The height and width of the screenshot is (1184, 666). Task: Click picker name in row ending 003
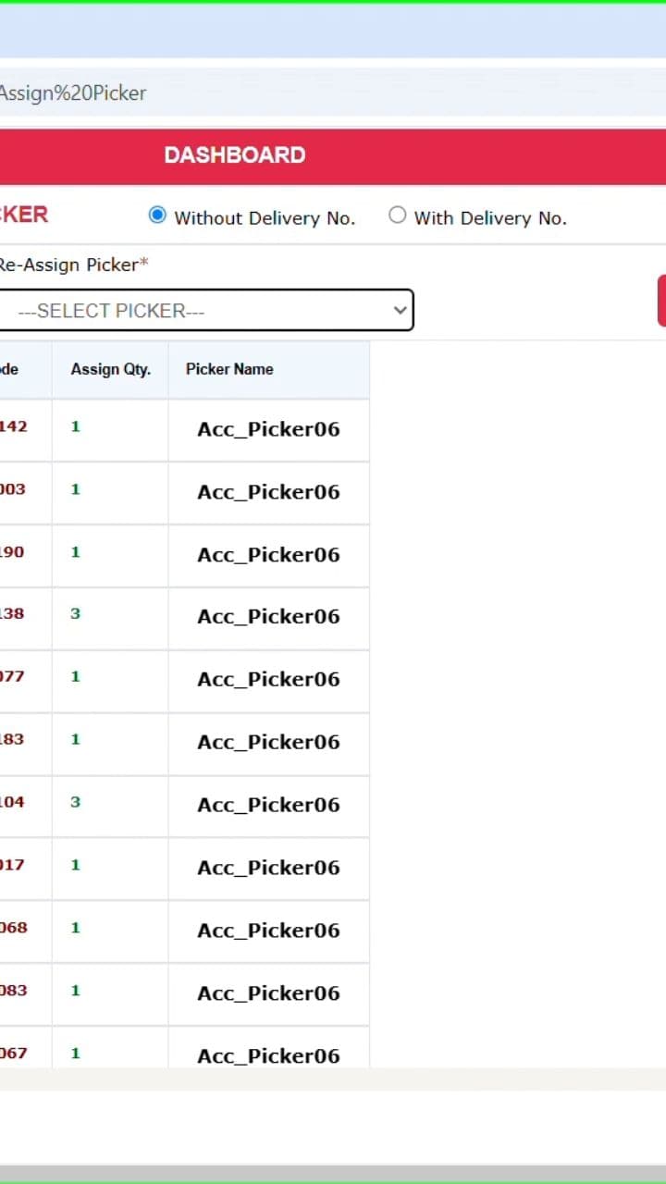[x=268, y=492]
